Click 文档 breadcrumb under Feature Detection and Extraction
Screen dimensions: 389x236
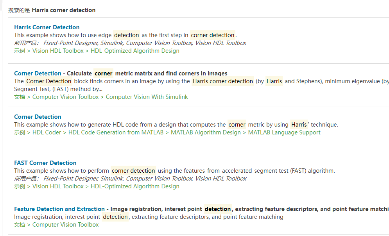pyautogui.click(x=20, y=225)
